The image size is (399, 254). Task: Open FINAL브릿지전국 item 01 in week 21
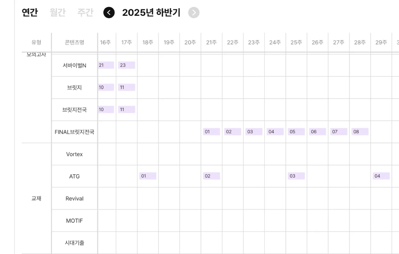[212, 132]
